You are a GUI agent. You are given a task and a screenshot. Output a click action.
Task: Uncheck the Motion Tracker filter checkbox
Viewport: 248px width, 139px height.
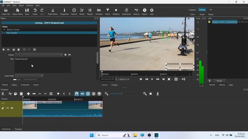point(4,30)
